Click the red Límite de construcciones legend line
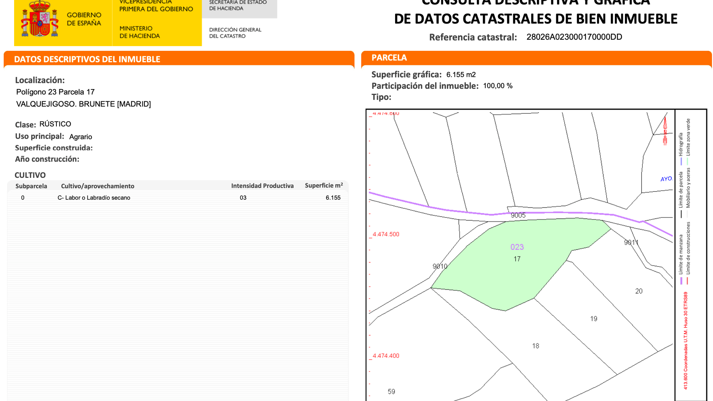The height and width of the screenshot is (401, 713). point(687,281)
